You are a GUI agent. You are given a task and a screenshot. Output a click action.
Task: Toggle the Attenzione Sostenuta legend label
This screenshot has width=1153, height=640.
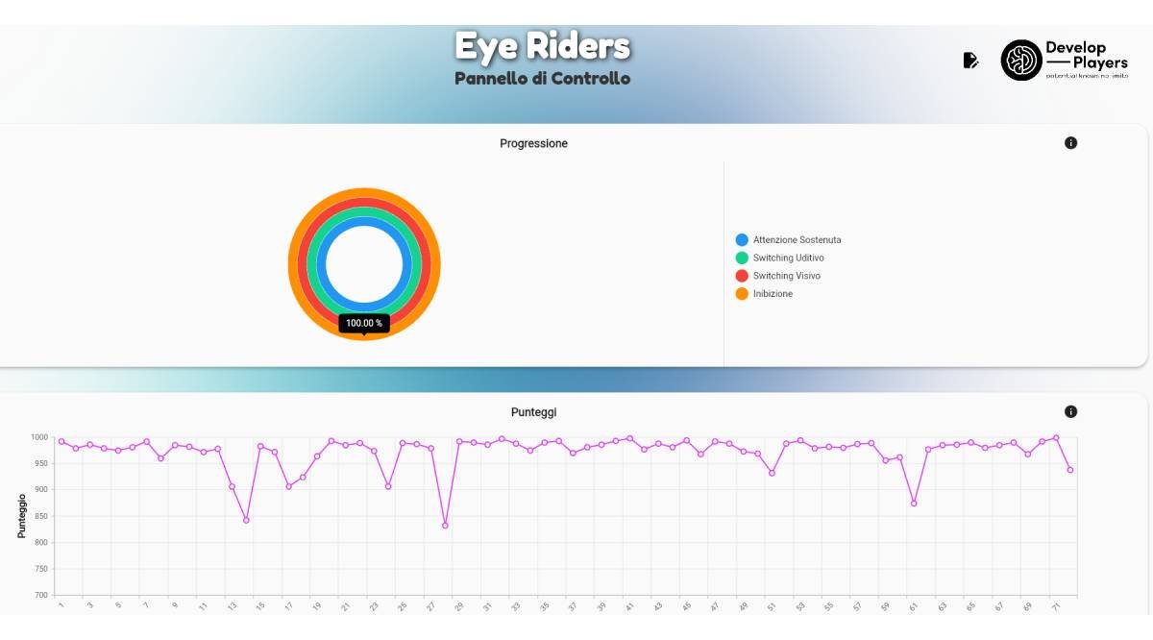797,239
